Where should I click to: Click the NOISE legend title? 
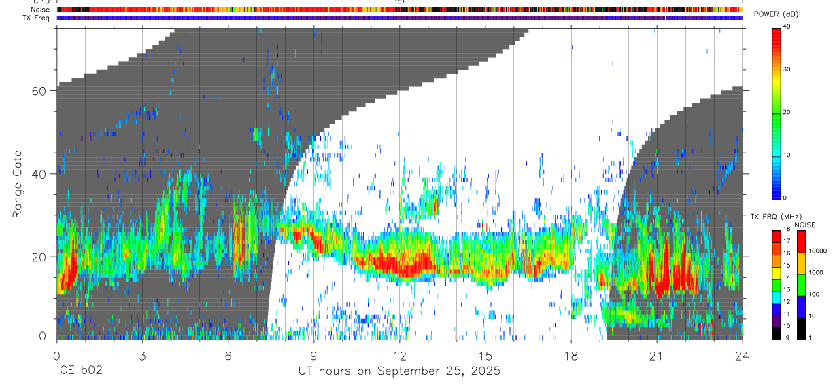tap(804, 225)
